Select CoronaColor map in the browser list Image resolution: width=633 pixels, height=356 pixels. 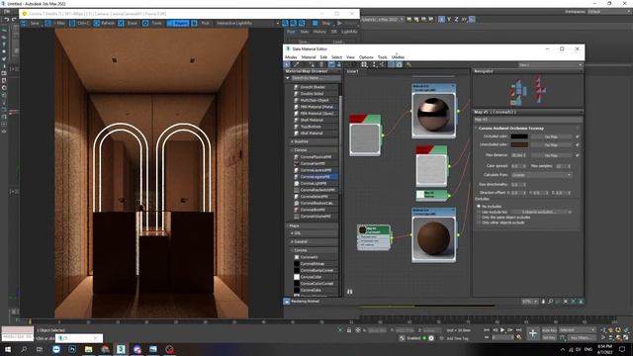click(312, 277)
